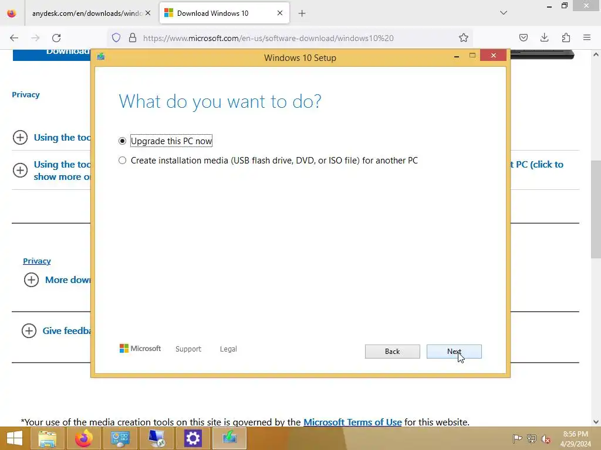Viewport: 601px width, 450px height.
Task: Switch to the anydesk.com downloads tab
Action: 87,13
